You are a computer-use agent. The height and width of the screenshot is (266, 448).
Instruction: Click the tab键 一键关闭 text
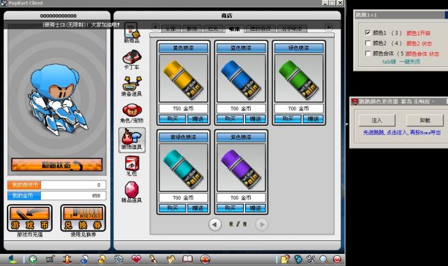pyautogui.click(x=401, y=61)
